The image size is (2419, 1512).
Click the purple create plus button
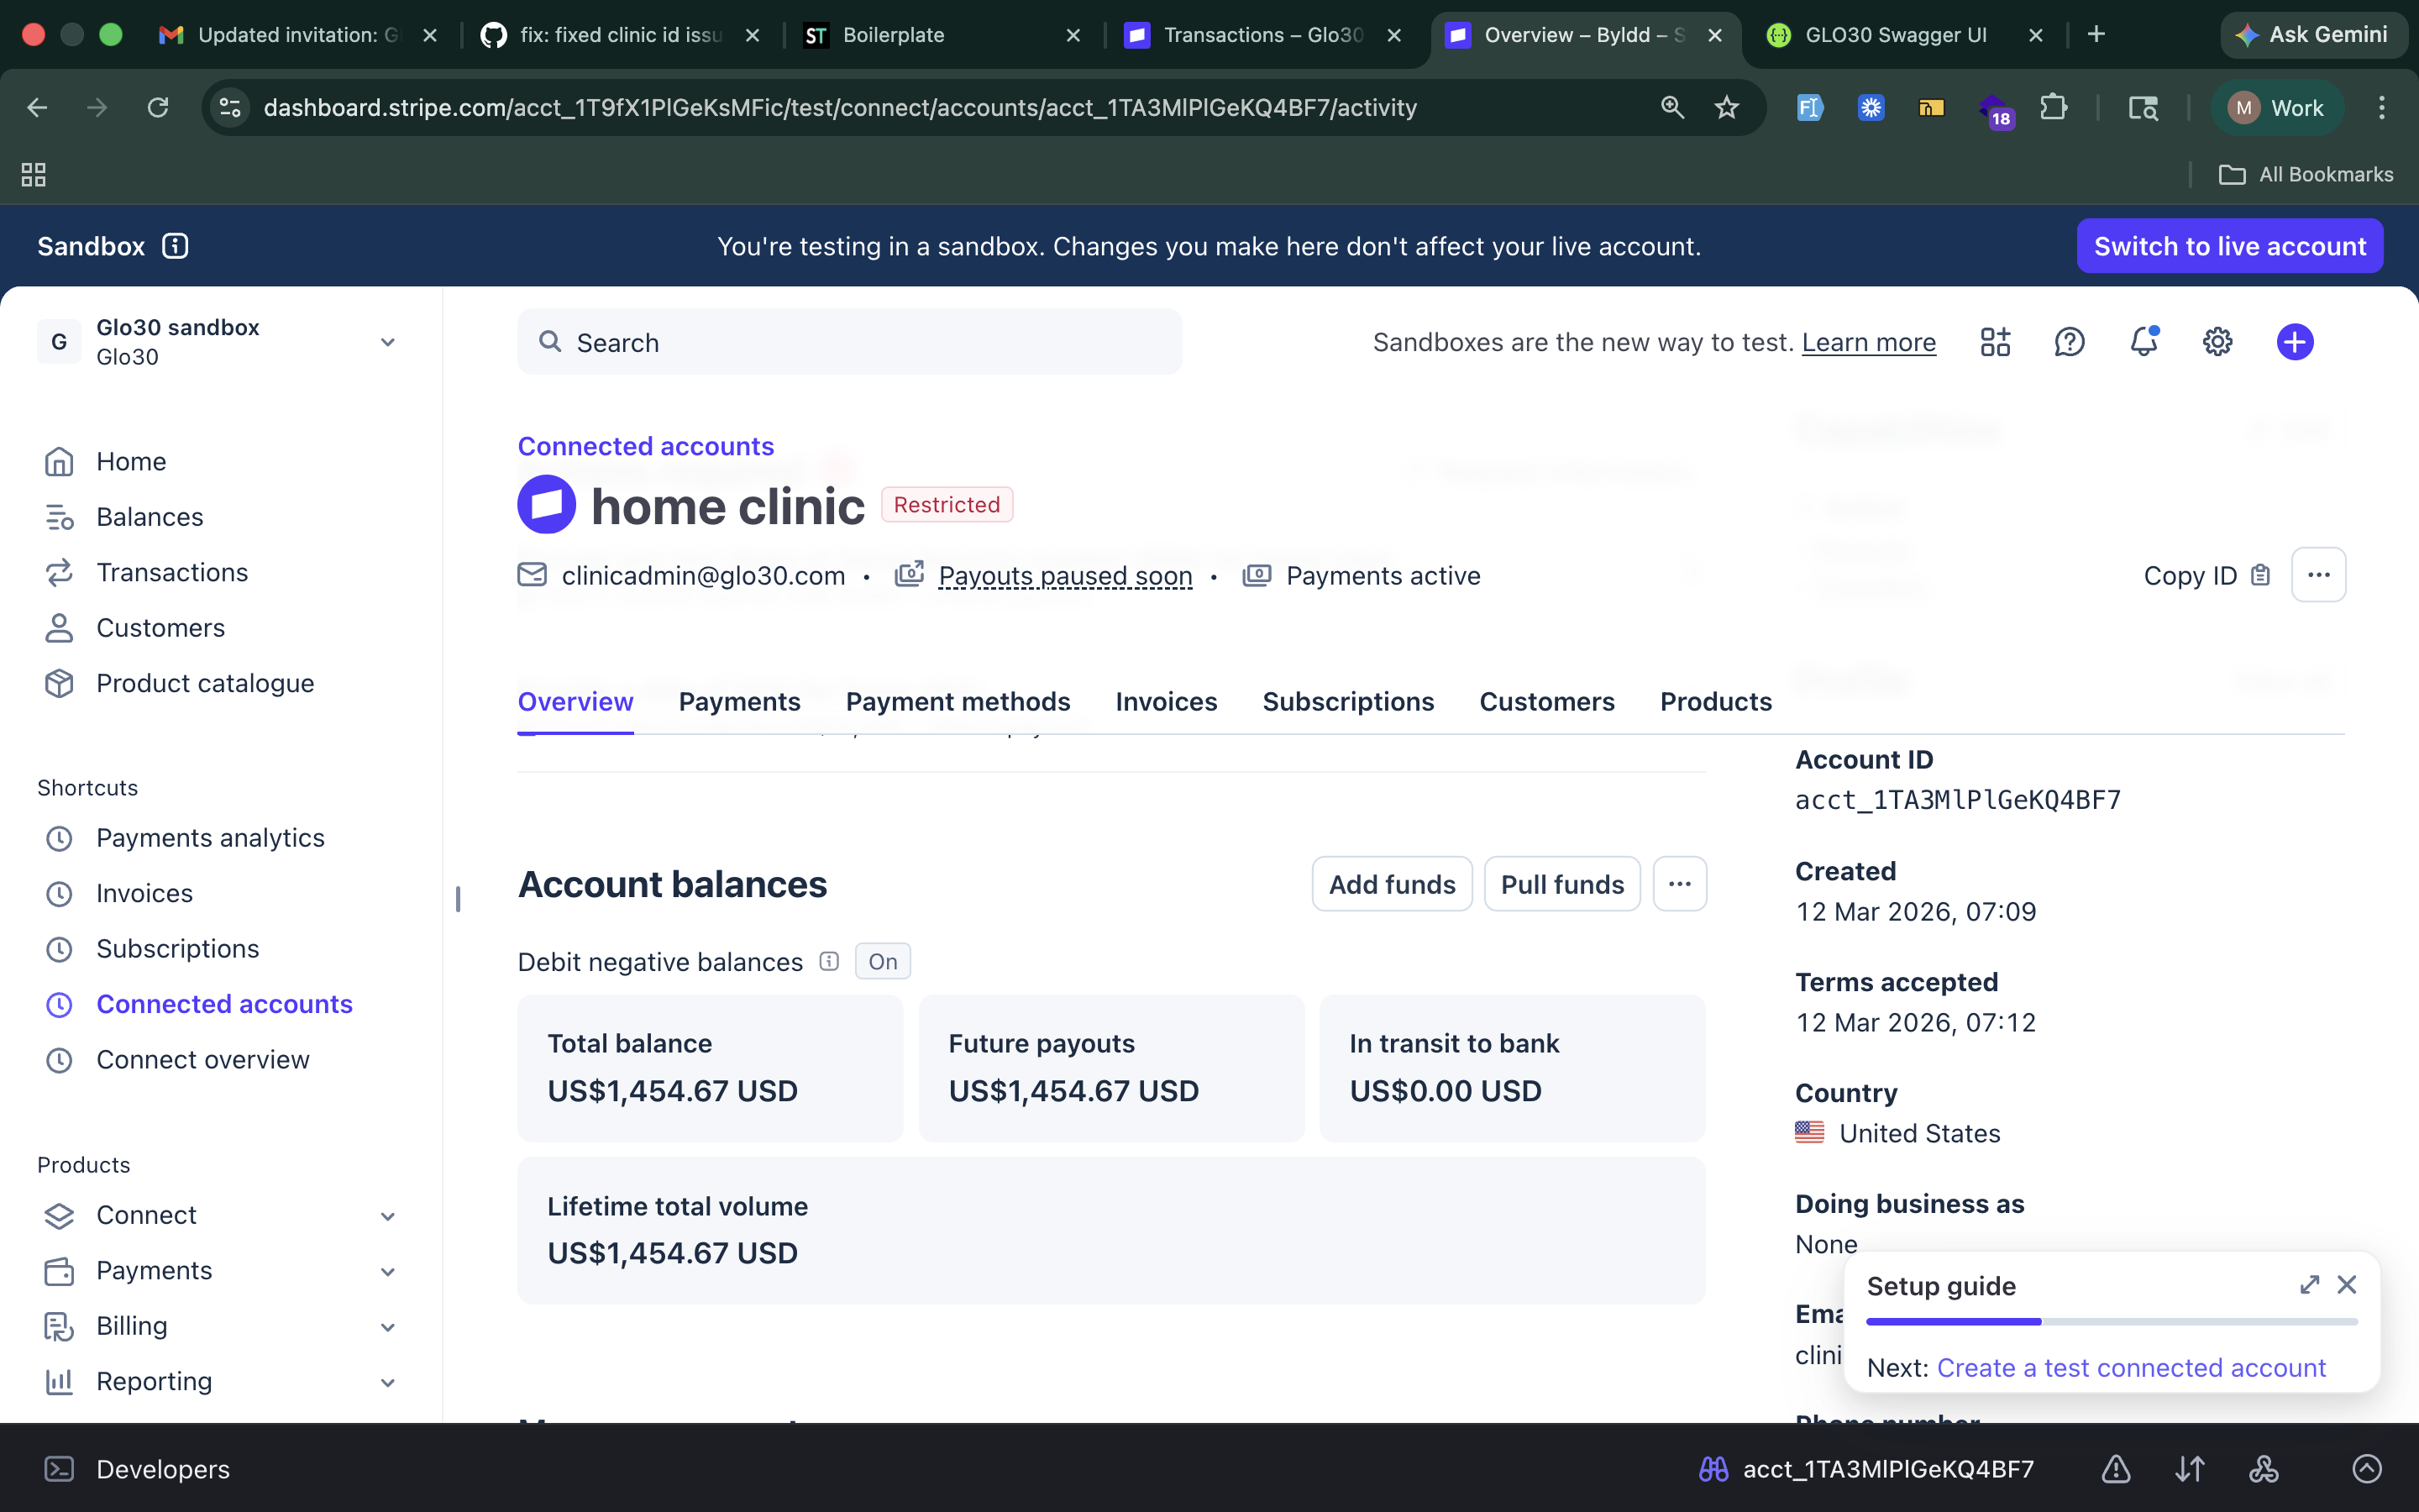[x=2295, y=342]
